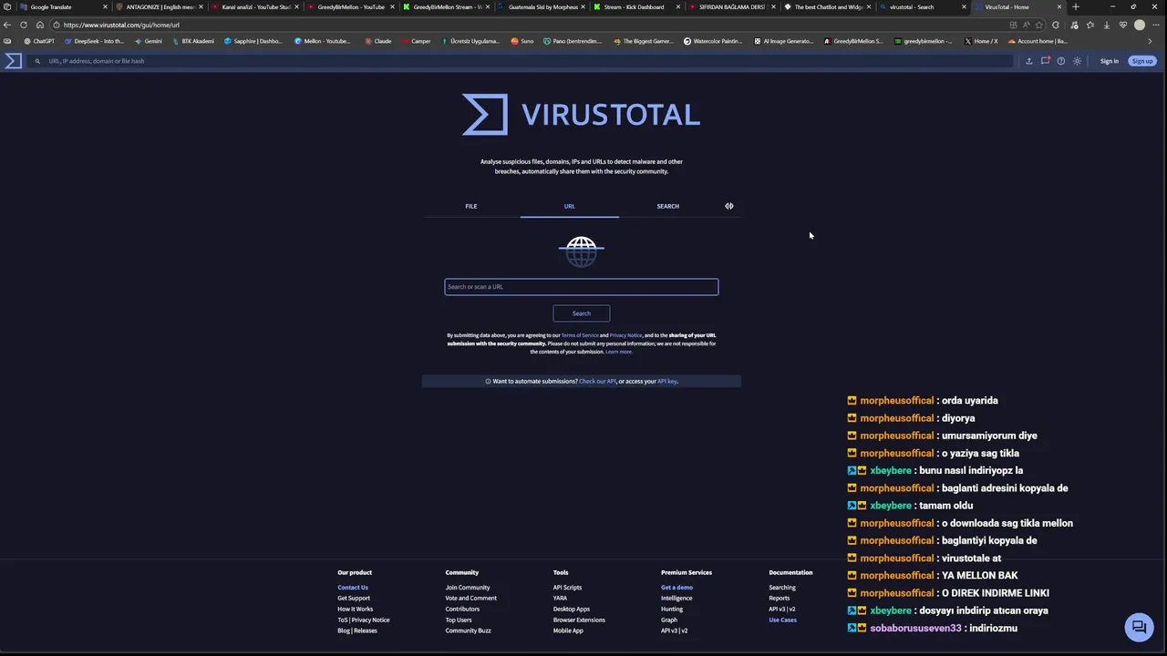Toggle the light/dark theme sun icon
The image size is (1167, 656).
[1077, 61]
